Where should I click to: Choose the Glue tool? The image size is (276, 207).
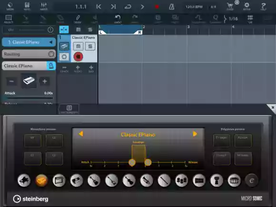43,19
